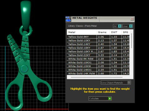This screenshot has width=149, height=111.
Task: Select the Yellow Gold:10KY row
Action: [x=98, y=40]
